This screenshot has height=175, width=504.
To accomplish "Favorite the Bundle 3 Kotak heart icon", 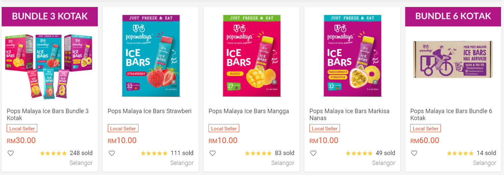I will click(x=11, y=153).
